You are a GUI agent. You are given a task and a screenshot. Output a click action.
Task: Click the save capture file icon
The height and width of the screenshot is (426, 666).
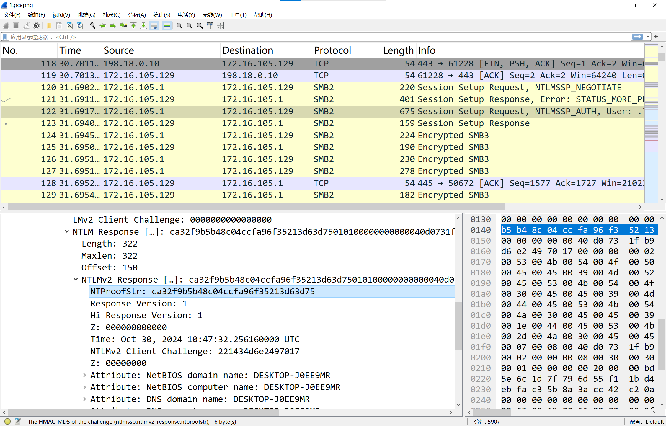59,26
